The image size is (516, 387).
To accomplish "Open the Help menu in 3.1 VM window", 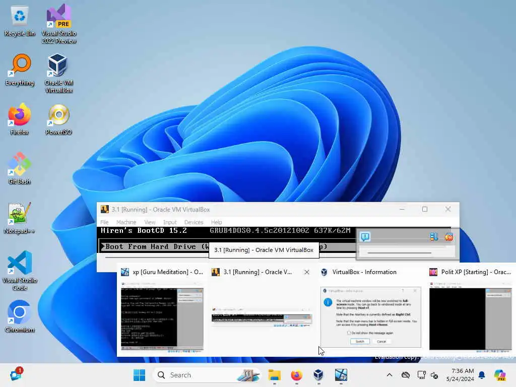I will click(217, 222).
